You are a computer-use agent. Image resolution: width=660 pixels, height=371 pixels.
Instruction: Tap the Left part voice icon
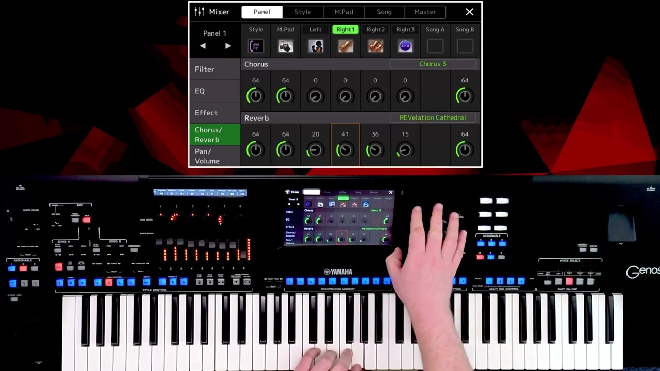316,46
